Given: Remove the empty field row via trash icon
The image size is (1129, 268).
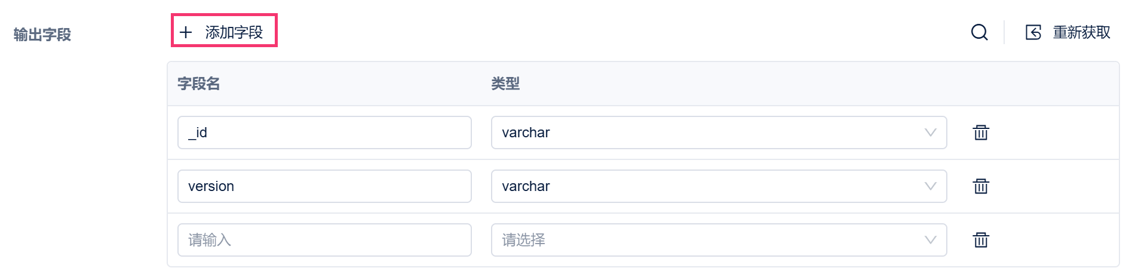Looking at the screenshot, I should [x=981, y=240].
